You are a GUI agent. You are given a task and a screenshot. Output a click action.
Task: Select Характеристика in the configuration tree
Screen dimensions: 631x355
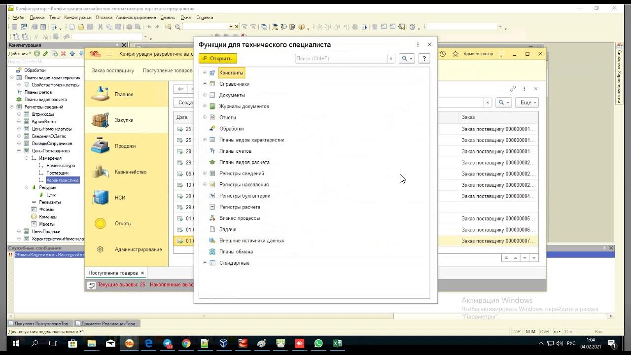63,180
